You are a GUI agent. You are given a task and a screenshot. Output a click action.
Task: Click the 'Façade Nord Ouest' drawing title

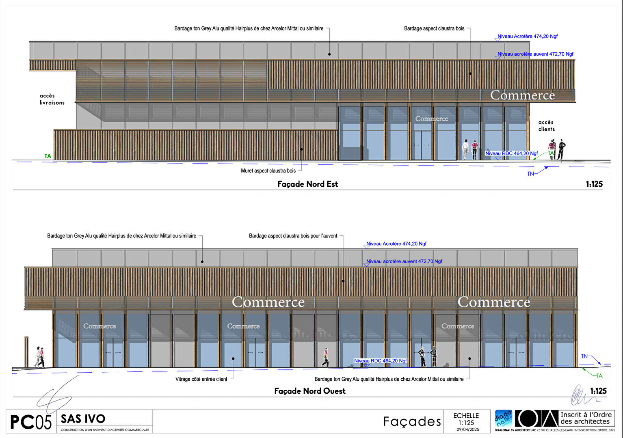(310, 391)
